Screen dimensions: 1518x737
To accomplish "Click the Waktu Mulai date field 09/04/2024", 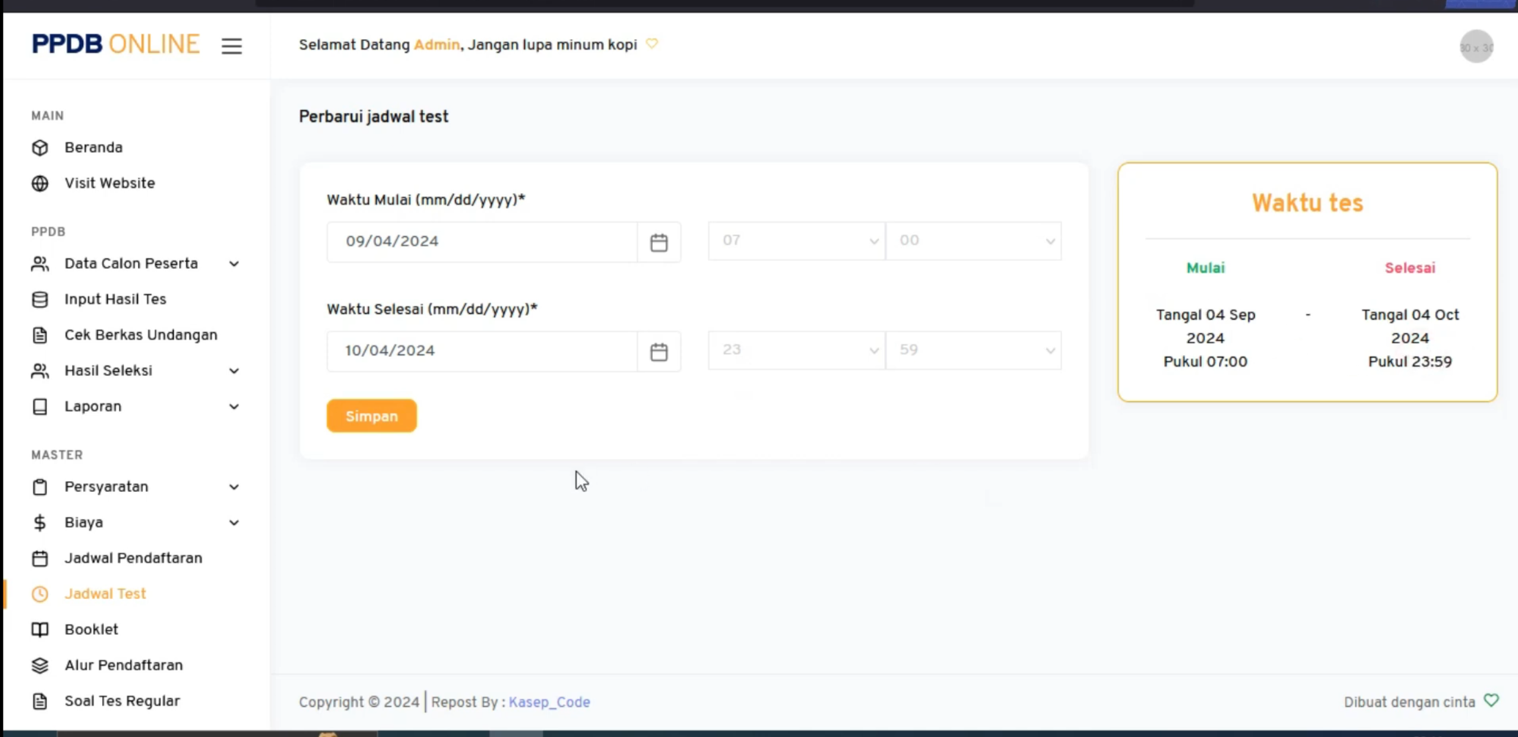I will coord(482,242).
